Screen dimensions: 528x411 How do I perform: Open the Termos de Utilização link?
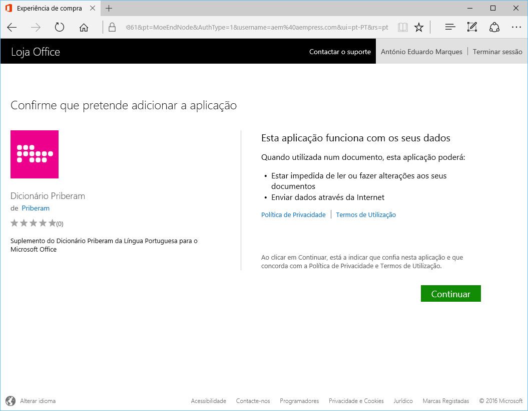coord(366,215)
